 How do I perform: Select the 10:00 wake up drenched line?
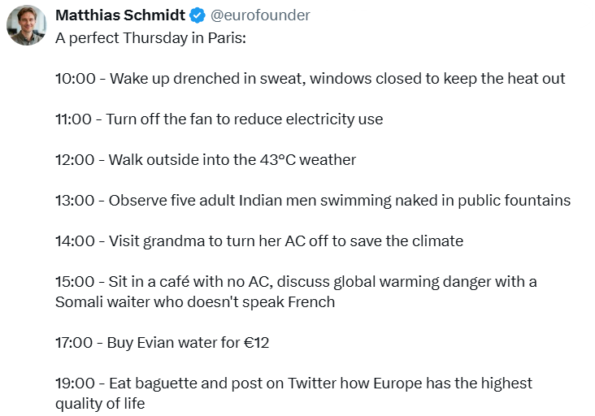[x=310, y=79]
